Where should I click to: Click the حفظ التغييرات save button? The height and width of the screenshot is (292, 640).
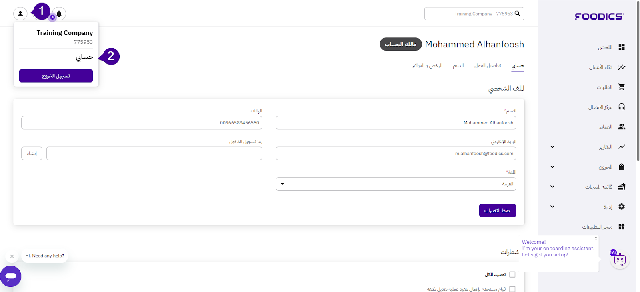(x=497, y=210)
